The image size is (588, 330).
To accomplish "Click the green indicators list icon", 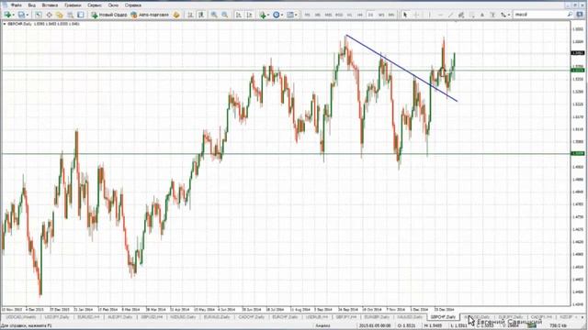I will coord(263,15).
